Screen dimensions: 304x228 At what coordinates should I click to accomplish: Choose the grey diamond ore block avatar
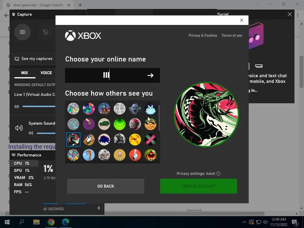pyautogui.click(x=73, y=124)
